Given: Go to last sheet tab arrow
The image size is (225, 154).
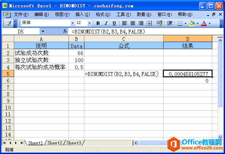Looking at the screenshot, I should tap(22, 143).
